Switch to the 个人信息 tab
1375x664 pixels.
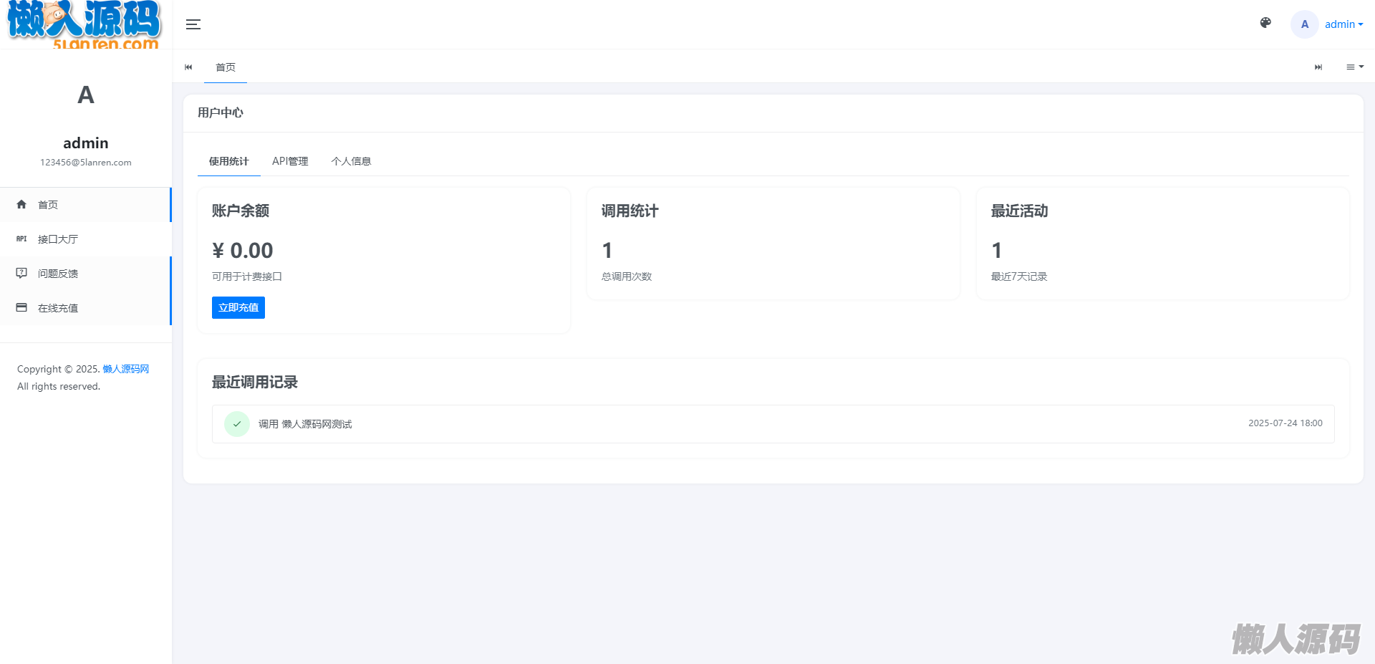click(351, 161)
